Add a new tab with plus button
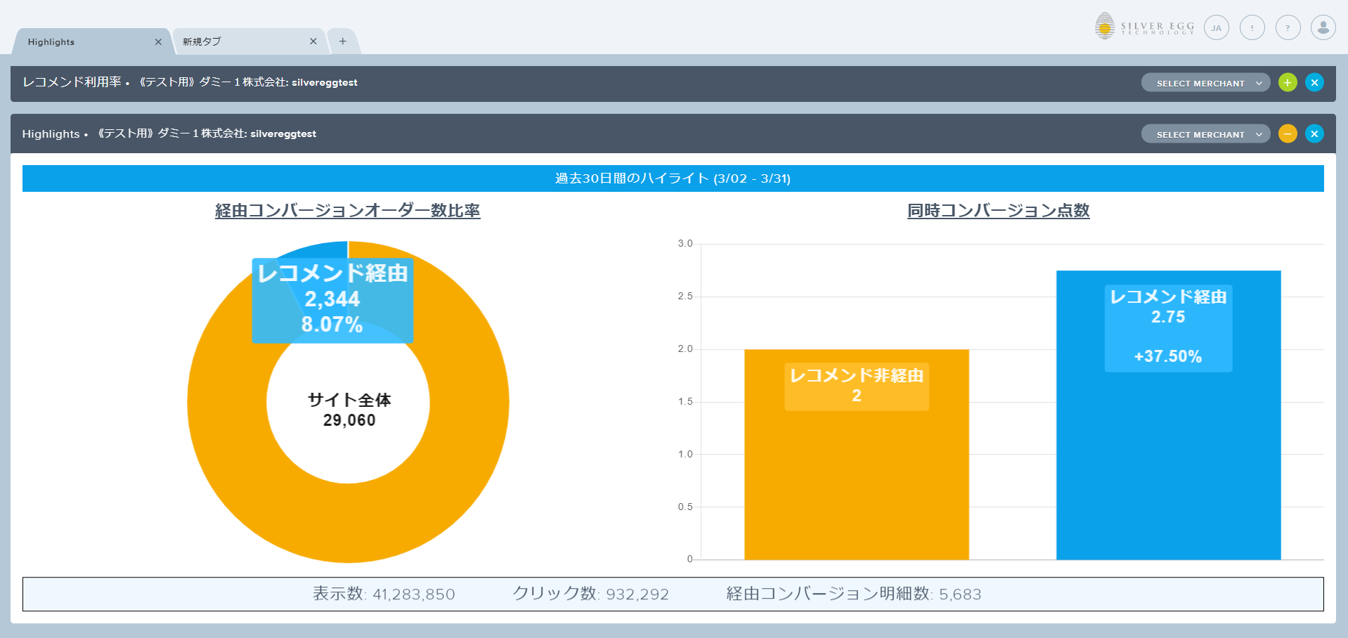This screenshot has width=1348, height=638. click(x=343, y=41)
